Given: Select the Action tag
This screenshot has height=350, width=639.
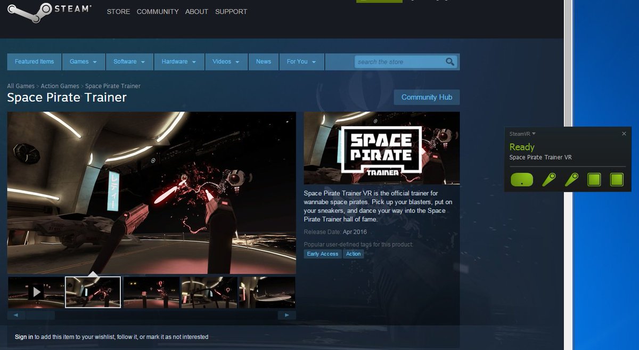Looking at the screenshot, I should tap(354, 254).
